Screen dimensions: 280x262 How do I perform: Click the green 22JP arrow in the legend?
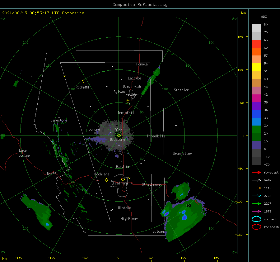coord(256,203)
